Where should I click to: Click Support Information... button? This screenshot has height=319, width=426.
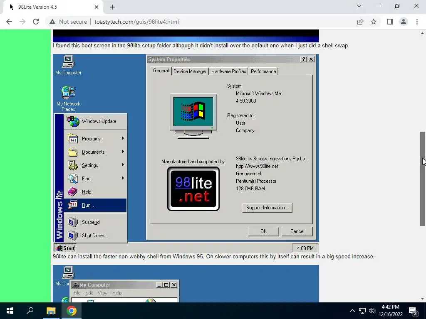point(267,208)
